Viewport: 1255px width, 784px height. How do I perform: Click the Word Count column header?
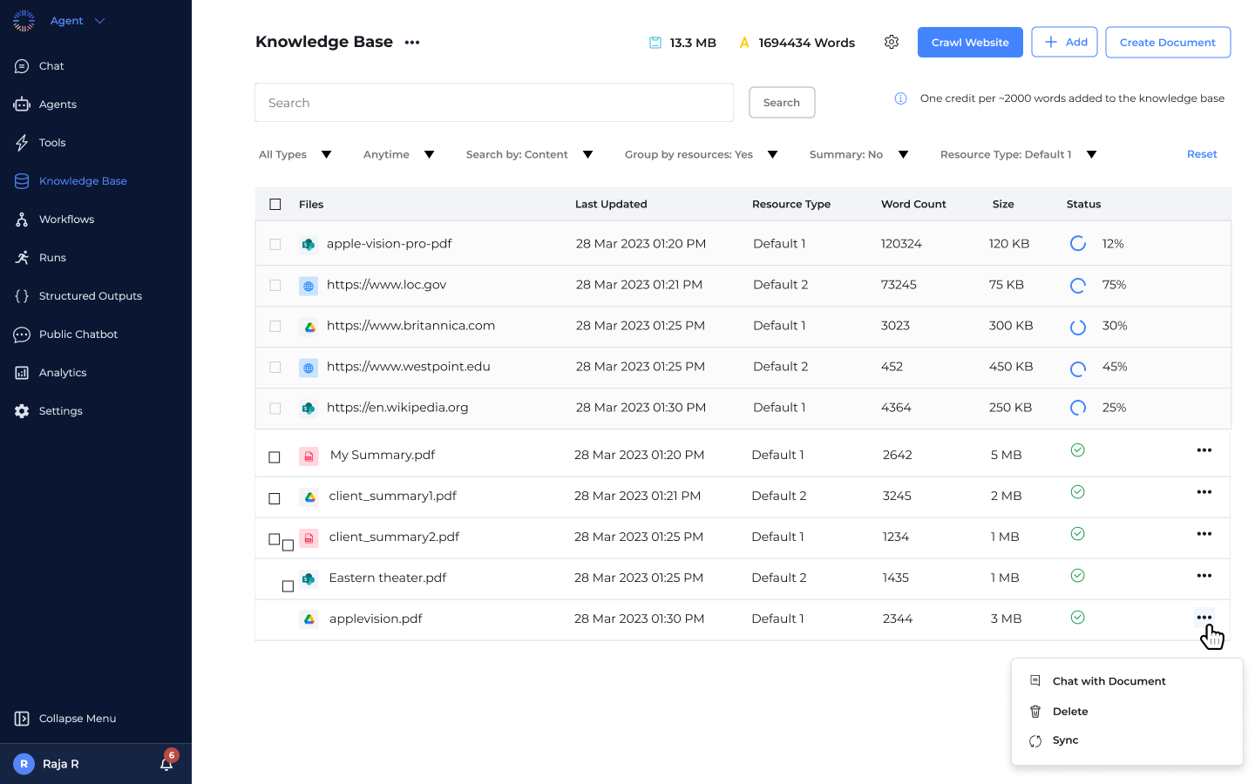coord(913,204)
